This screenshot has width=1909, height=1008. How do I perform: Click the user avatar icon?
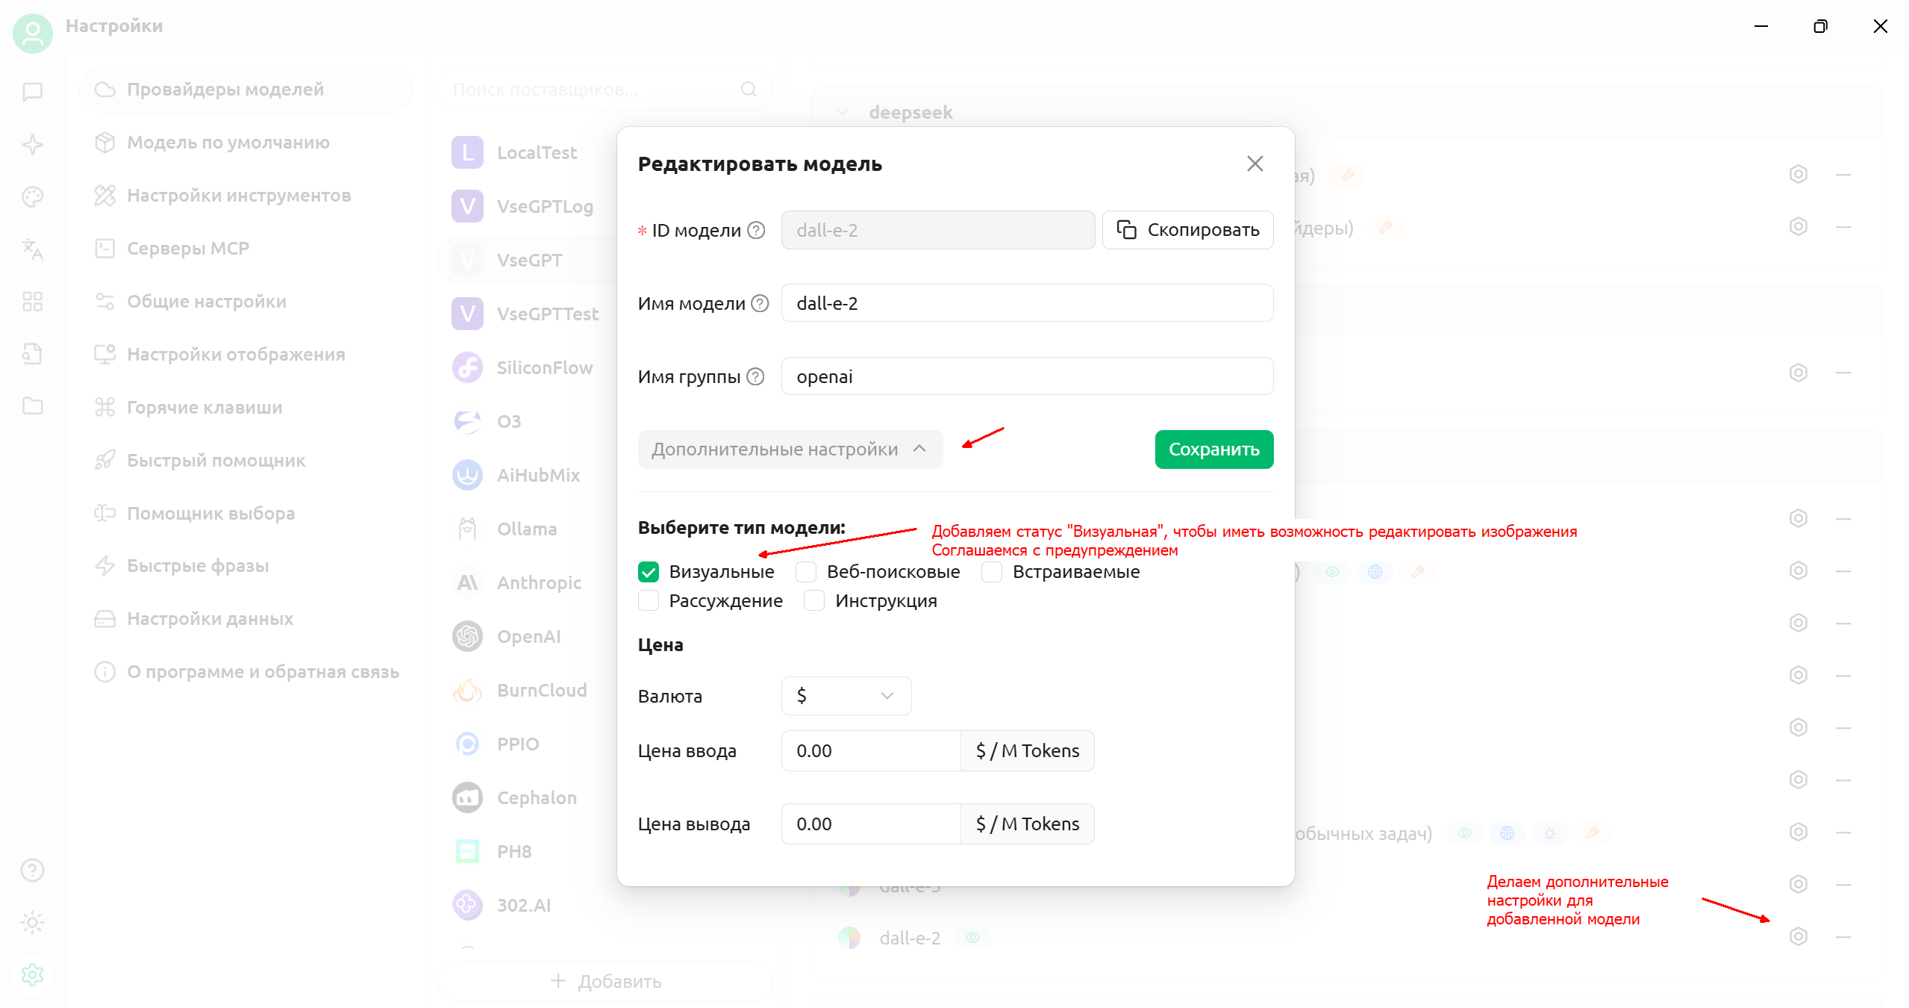coord(33,34)
